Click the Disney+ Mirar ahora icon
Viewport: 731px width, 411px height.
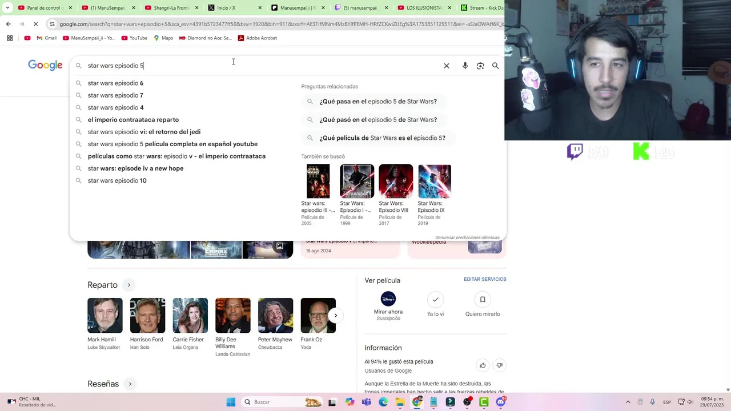(388, 299)
